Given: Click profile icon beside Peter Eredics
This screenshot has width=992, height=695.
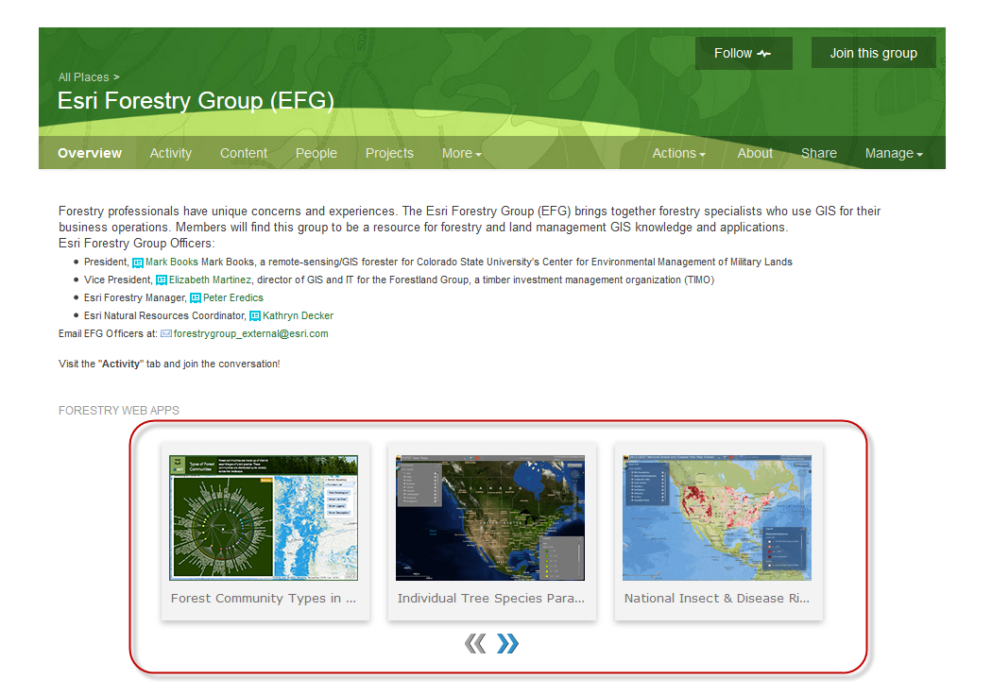Looking at the screenshot, I should [x=196, y=297].
